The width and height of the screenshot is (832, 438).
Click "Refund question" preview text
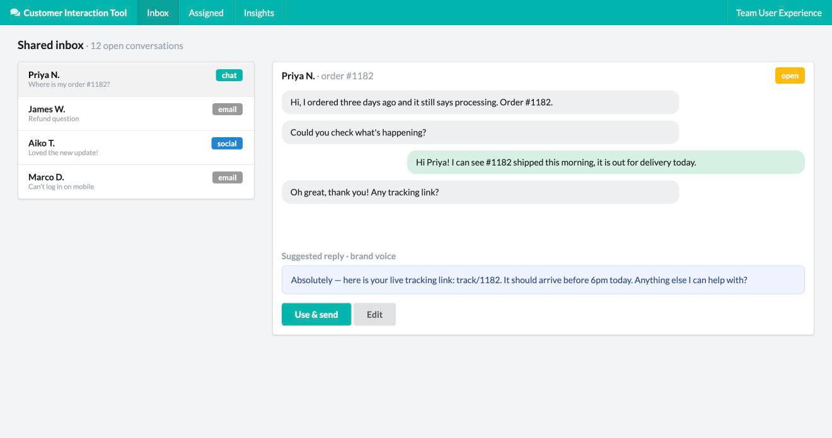[54, 118]
